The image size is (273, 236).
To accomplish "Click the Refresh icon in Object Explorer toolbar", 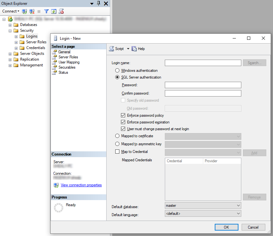I will 54,11.
